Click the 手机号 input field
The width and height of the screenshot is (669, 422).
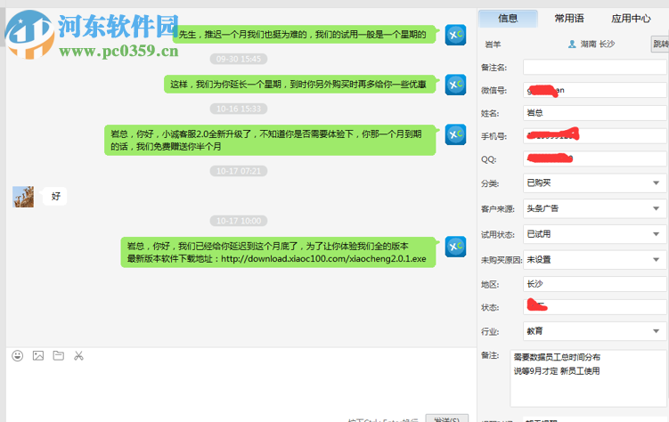click(x=594, y=136)
